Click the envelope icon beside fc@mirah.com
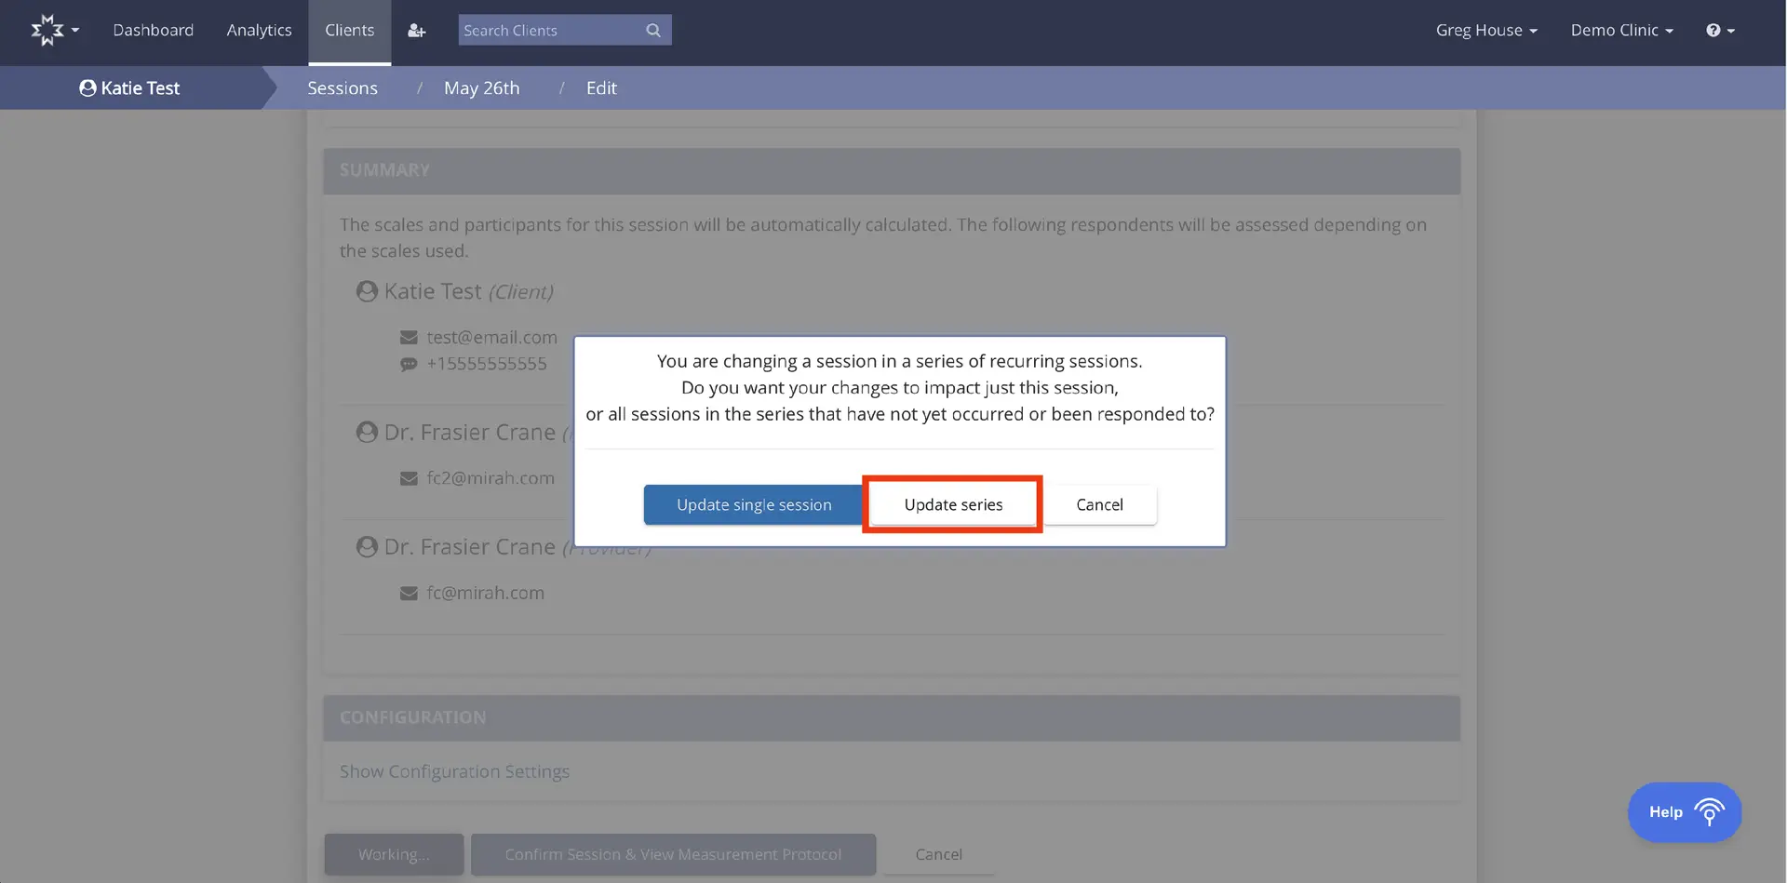 click(x=409, y=593)
